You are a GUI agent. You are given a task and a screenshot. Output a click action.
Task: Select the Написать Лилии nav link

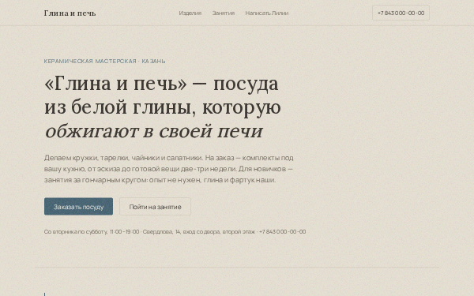click(x=267, y=13)
